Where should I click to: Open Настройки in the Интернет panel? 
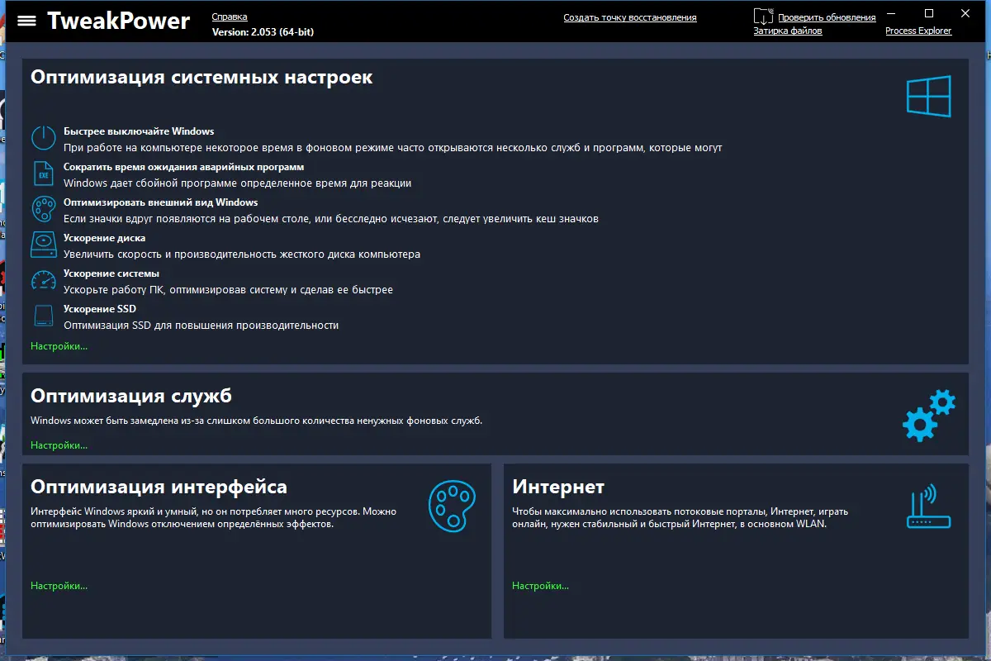(541, 586)
